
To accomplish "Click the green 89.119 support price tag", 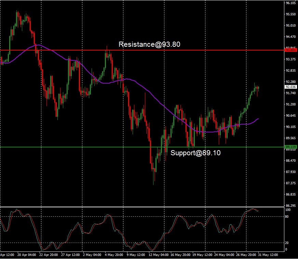I will pos(291,147).
